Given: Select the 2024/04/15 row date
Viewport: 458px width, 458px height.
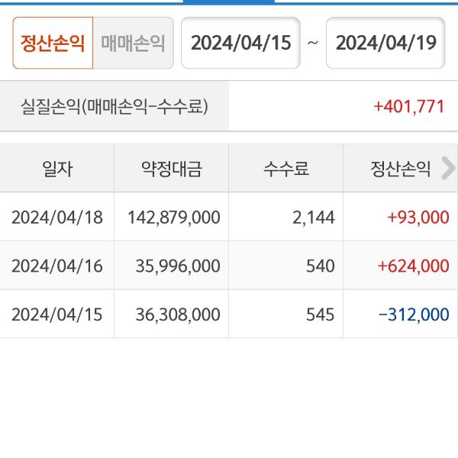Looking at the screenshot, I should click(57, 314).
